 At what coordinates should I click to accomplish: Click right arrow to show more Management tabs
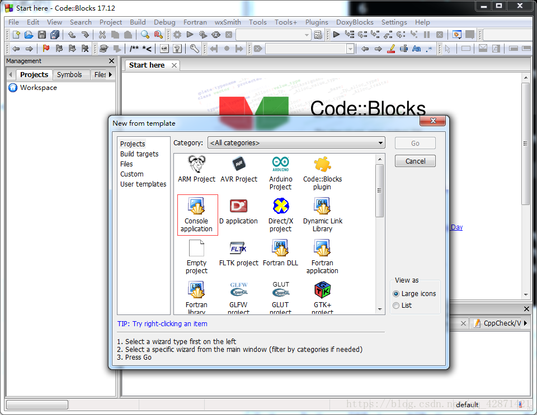[x=110, y=74]
